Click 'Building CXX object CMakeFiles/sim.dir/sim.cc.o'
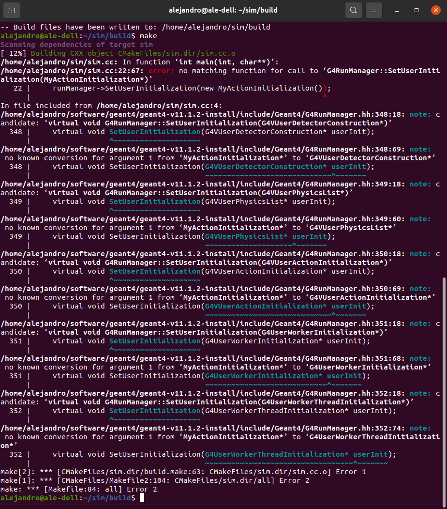The height and width of the screenshot is (509, 447). tap(133, 54)
